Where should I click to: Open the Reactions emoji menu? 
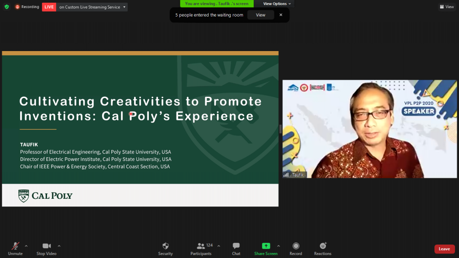pyautogui.click(x=323, y=248)
